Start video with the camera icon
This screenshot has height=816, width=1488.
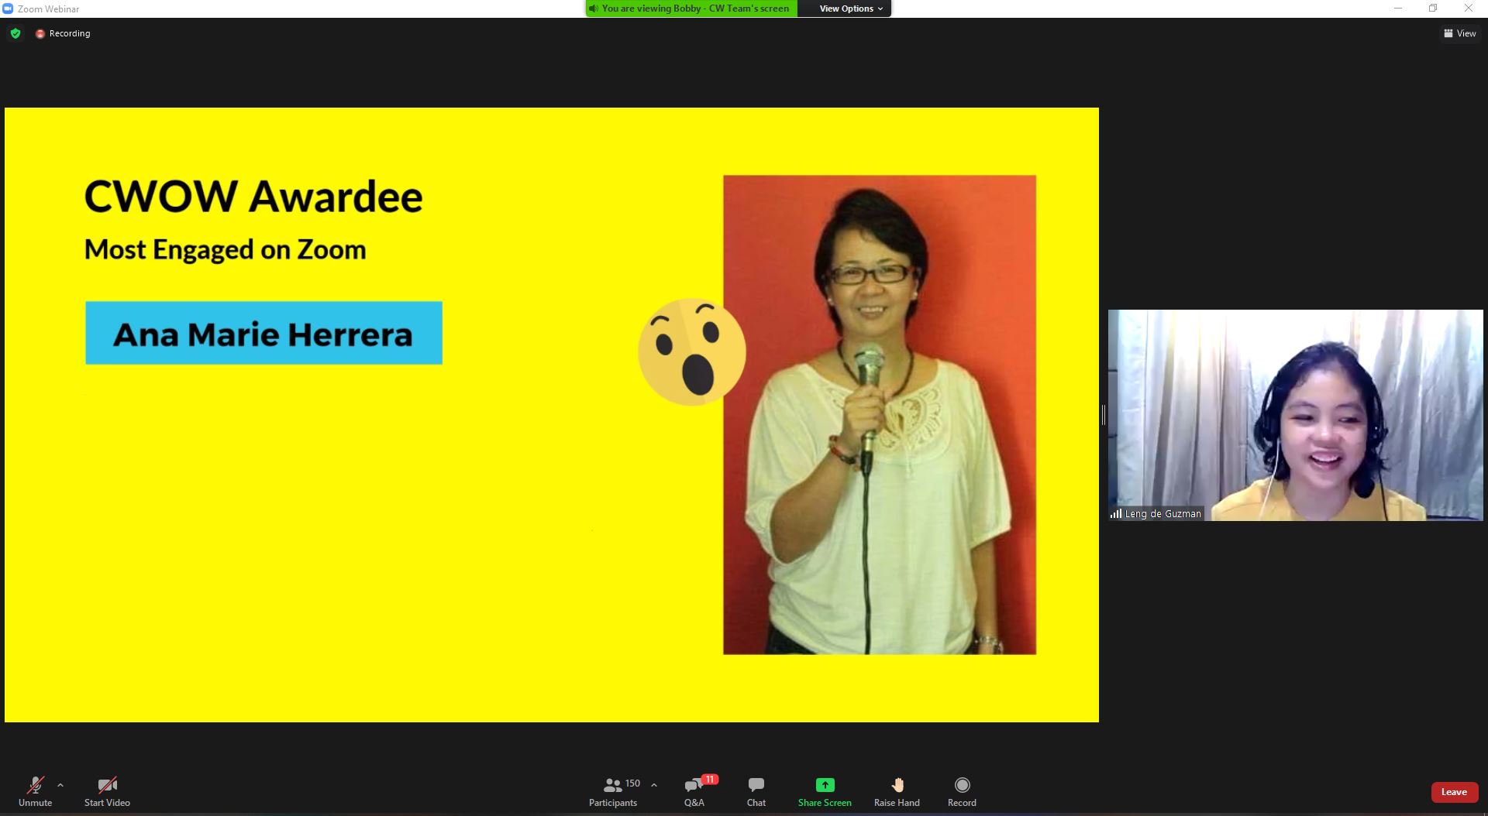(107, 791)
